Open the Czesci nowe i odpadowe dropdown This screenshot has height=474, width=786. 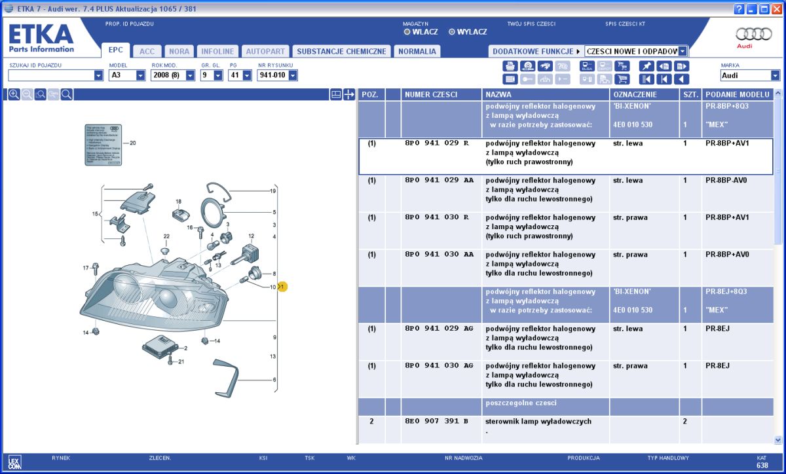point(683,51)
